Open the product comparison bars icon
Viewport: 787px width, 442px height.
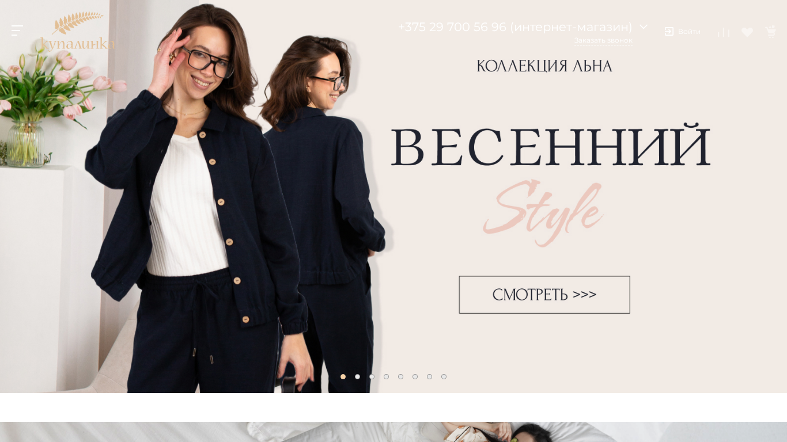point(724,32)
